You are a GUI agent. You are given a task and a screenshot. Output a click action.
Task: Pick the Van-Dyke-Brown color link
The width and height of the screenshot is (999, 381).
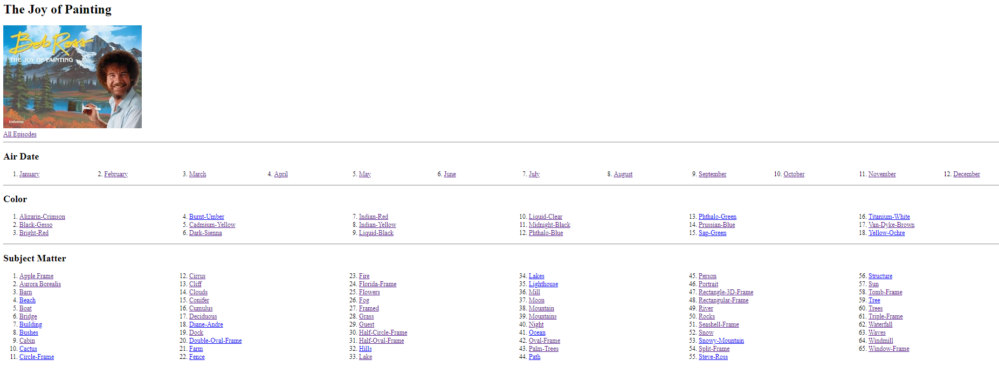click(891, 225)
